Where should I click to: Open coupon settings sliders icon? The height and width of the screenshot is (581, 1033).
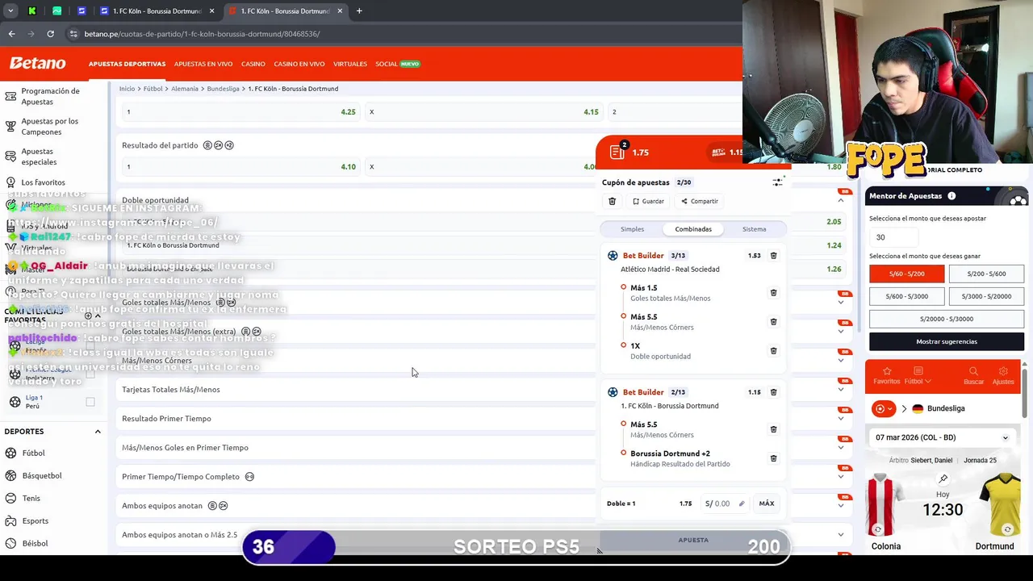pyautogui.click(x=777, y=182)
